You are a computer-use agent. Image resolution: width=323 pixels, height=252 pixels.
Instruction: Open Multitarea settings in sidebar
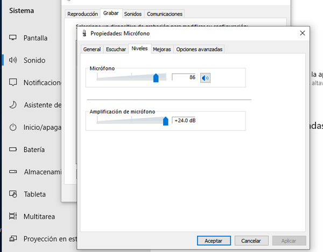pyautogui.click(x=39, y=216)
